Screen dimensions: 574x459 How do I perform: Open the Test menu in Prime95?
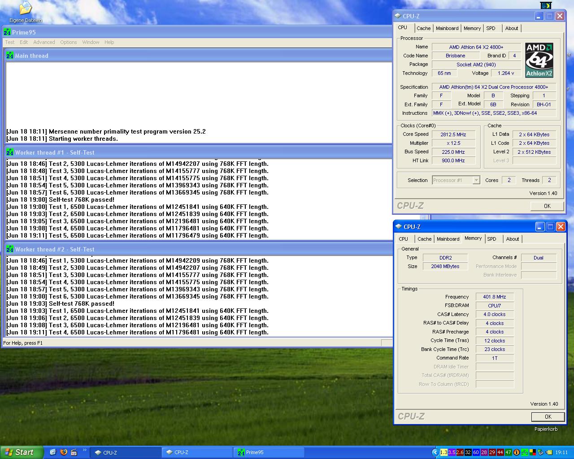(9, 42)
